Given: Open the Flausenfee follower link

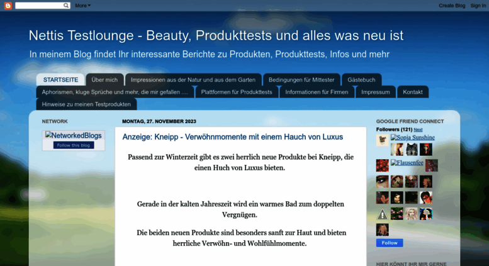Looking at the screenshot, I should click(x=407, y=163).
